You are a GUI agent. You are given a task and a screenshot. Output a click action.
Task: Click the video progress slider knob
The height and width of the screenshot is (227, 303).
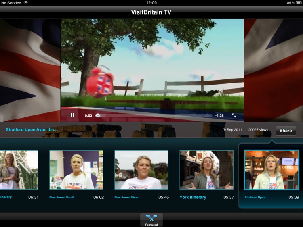pyautogui.click(x=98, y=115)
